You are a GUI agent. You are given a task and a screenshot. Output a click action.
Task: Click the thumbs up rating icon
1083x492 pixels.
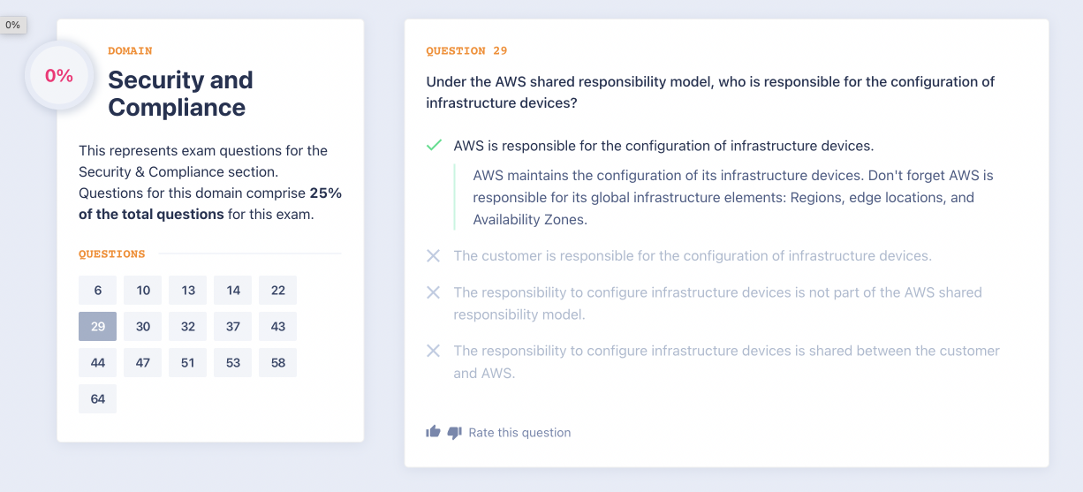pos(433,432)
